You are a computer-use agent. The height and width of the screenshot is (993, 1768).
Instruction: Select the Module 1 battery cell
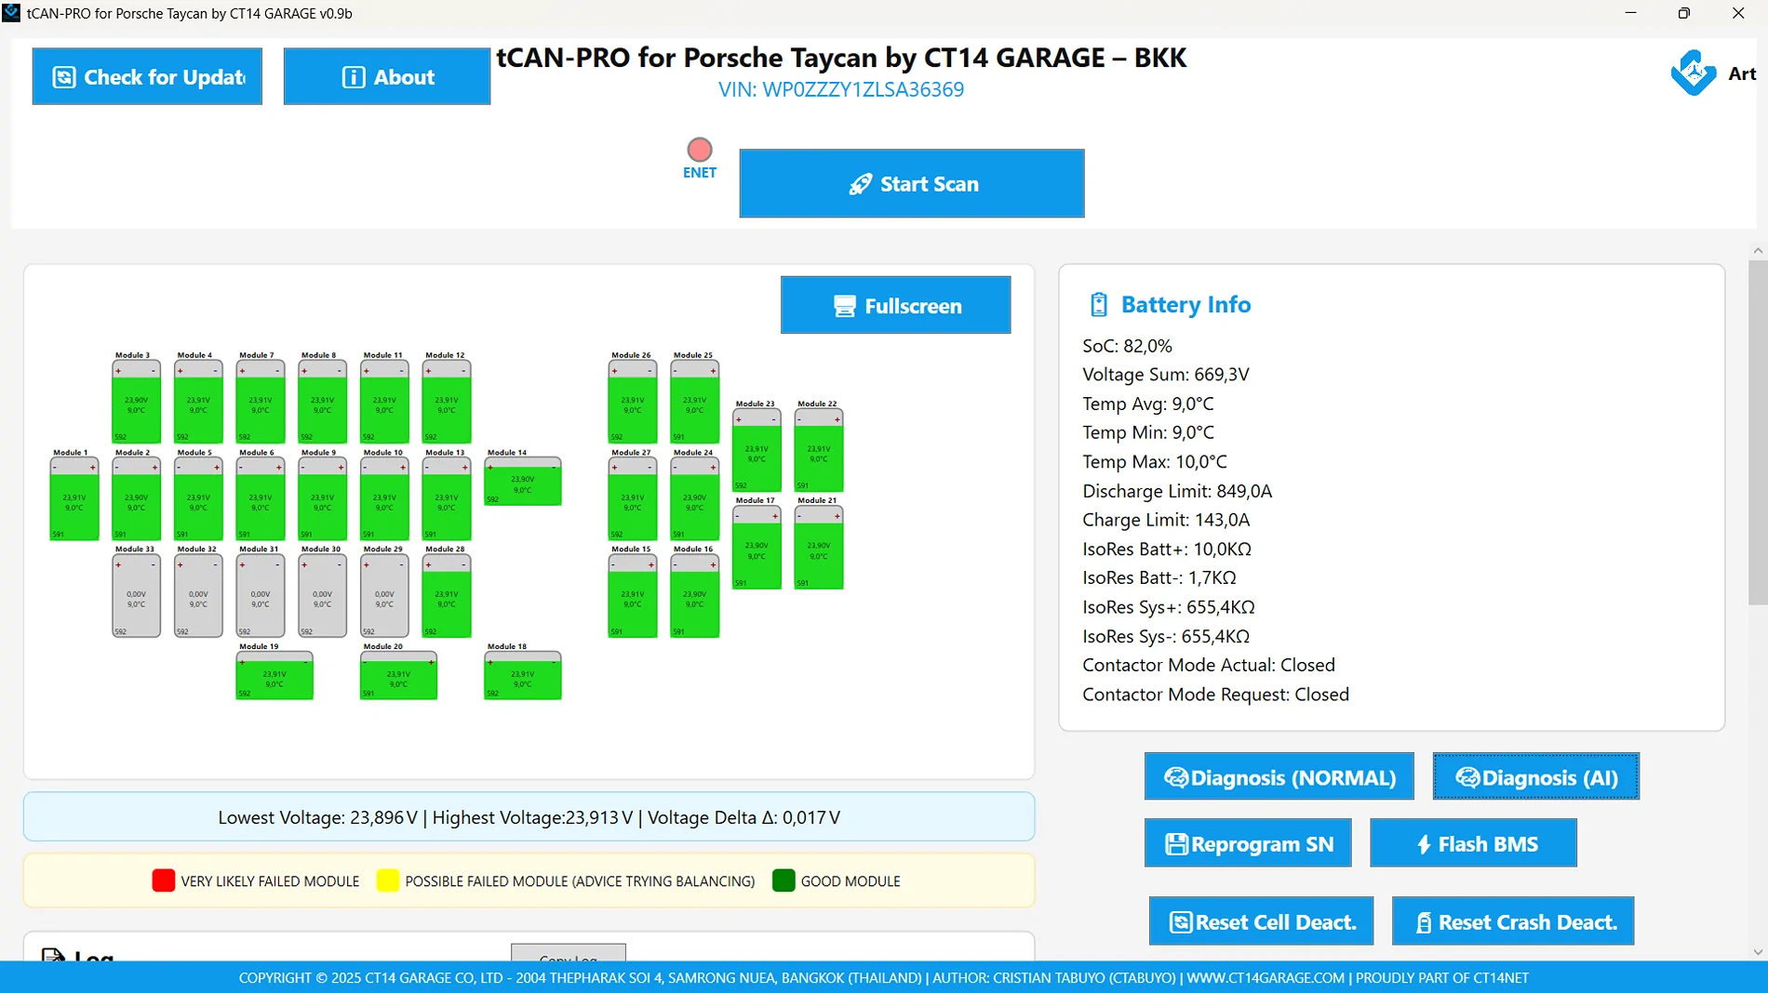74,499
